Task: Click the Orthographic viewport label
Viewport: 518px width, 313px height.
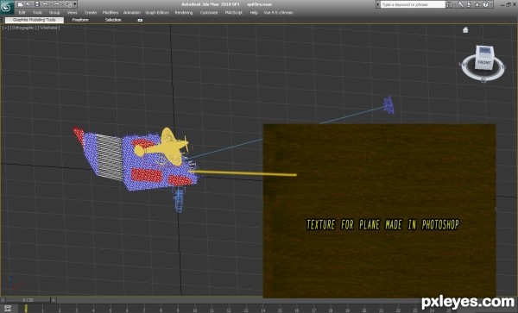Action: (x=23, y=28)
